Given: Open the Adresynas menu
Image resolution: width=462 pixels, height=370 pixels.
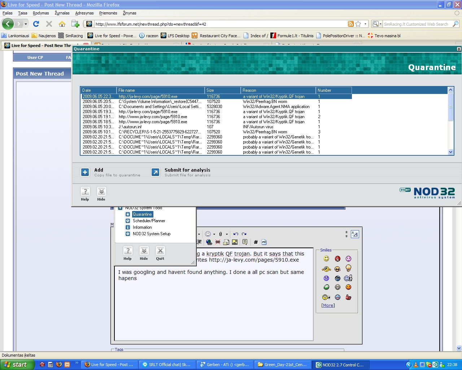Looking at the screenshot, I should [84, 13].
